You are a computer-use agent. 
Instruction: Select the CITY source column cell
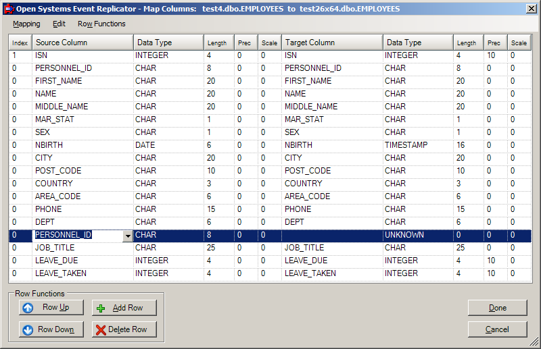83,158
